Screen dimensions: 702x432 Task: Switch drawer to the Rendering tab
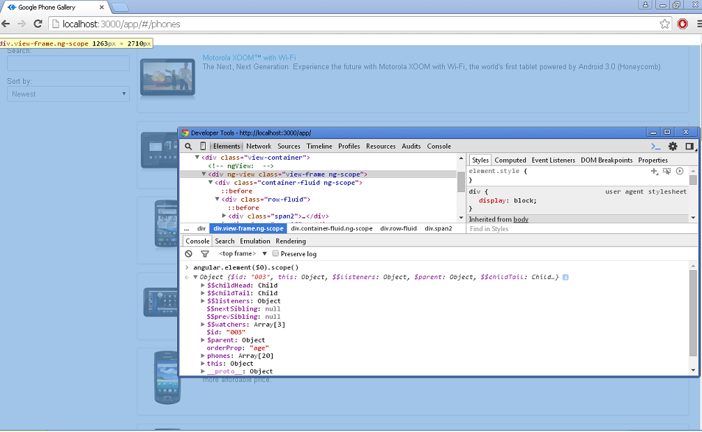pos(291,241)
